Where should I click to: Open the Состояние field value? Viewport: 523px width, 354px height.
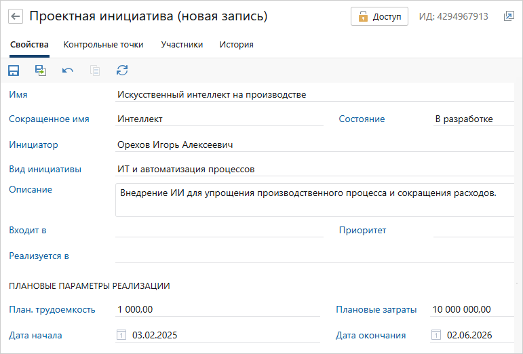tap(473, 119)
